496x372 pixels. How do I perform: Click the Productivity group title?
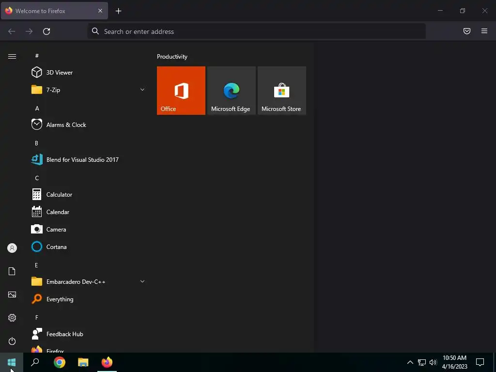(172, 57)
